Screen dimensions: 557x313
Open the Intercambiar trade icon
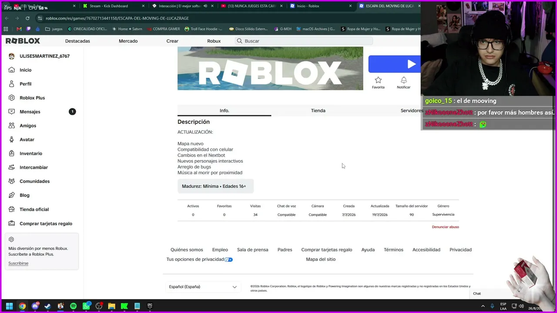coord(11,167)
